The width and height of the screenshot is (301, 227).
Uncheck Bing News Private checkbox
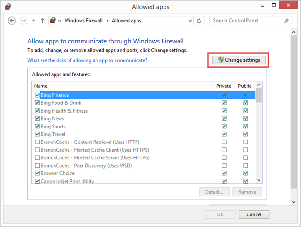[224, 118]
